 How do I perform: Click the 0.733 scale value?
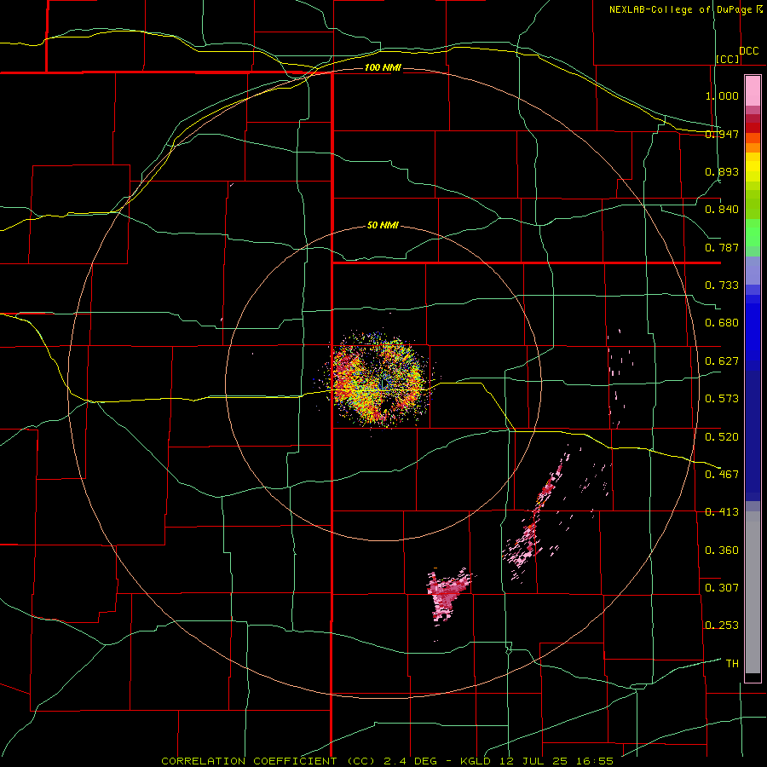coord(722,285)
